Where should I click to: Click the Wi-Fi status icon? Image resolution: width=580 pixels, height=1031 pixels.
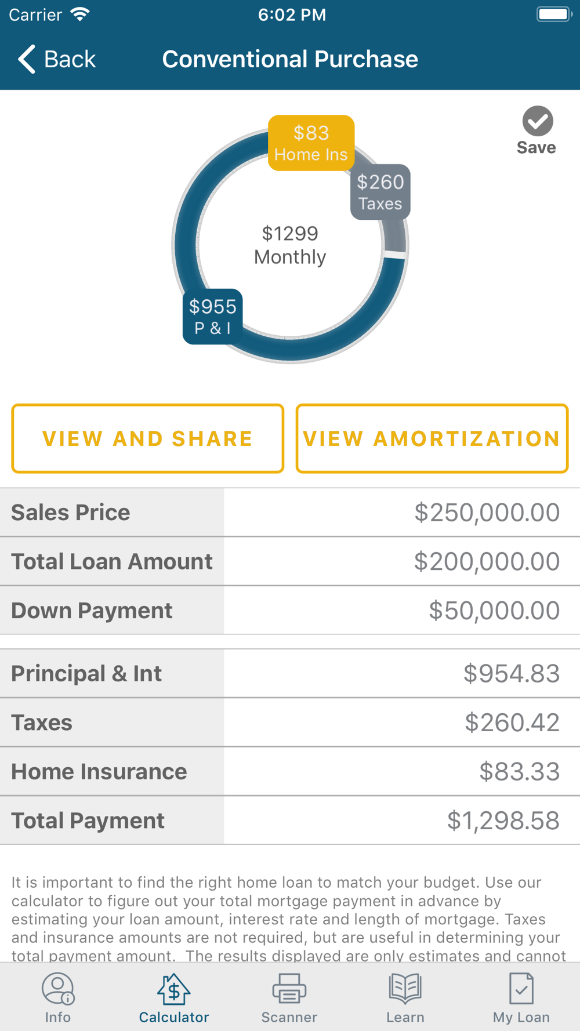pyautogui.click(x=80, y=14)
